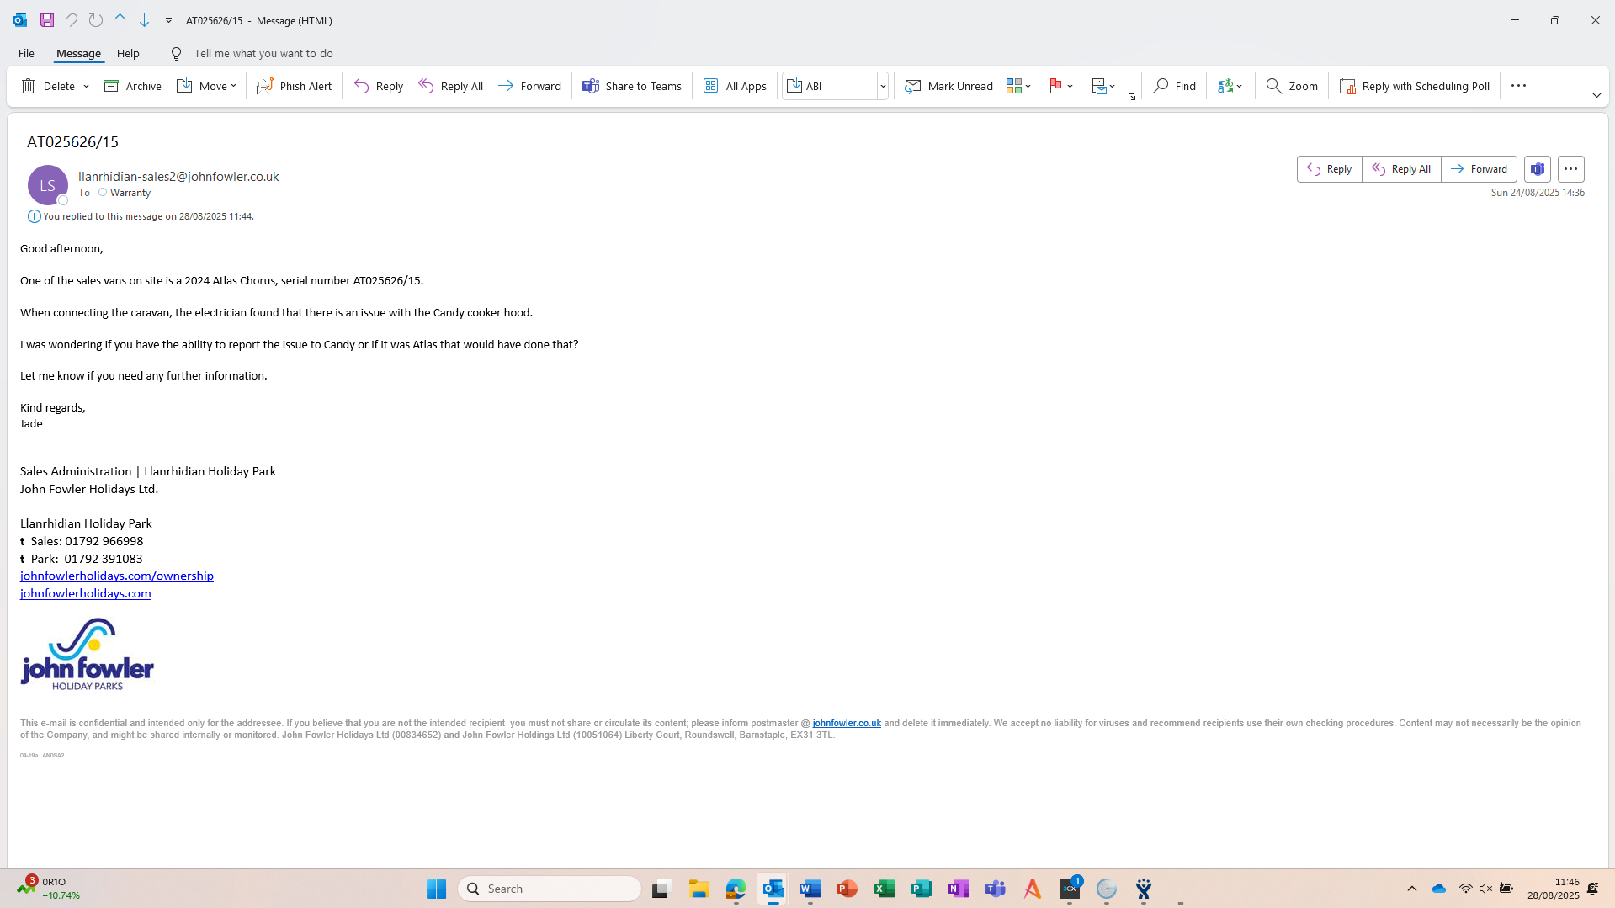
Task: Open Microsoft Edge from the taskbar
Action: (736, 889)
